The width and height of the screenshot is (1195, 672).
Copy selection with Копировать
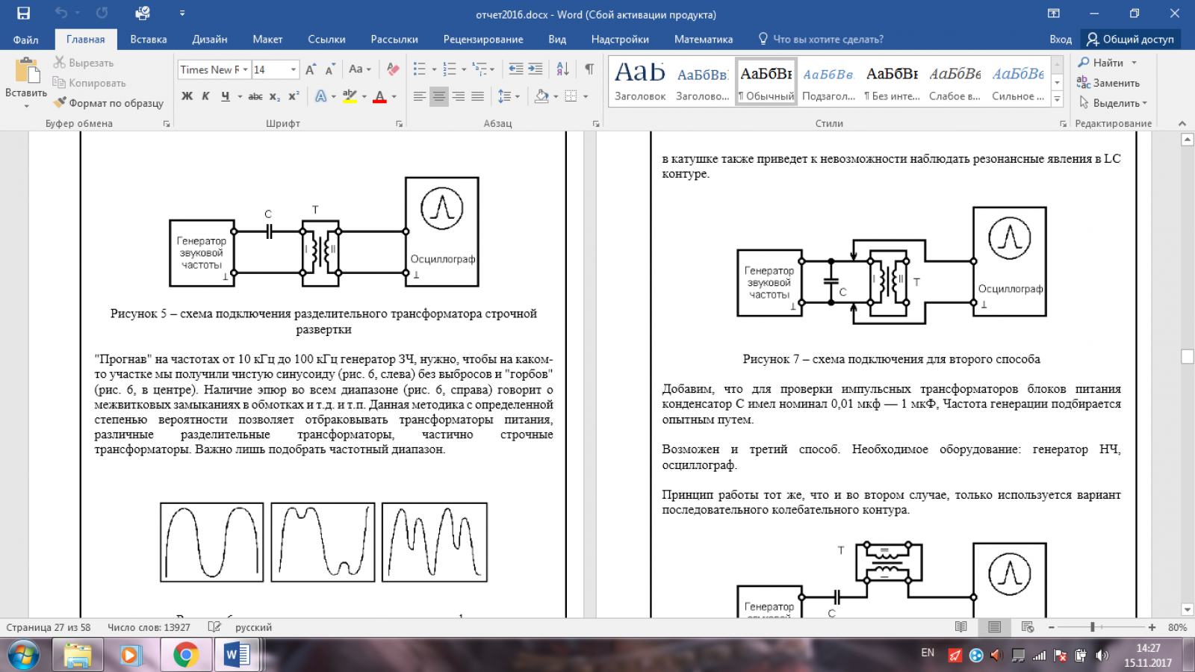tap(90, 83)
